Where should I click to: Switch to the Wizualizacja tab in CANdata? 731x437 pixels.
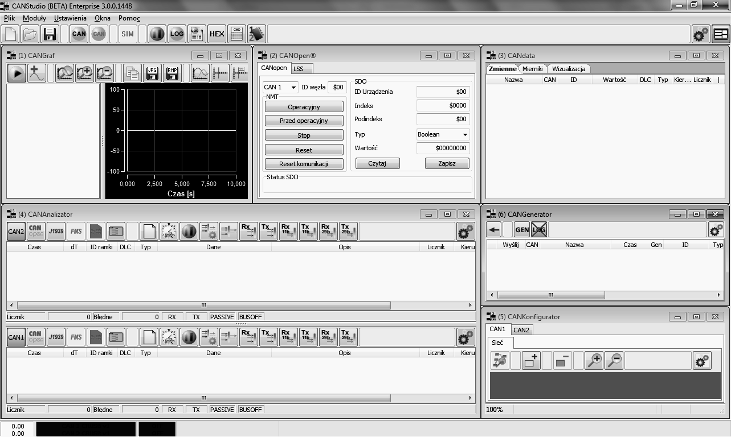(569, 69)
